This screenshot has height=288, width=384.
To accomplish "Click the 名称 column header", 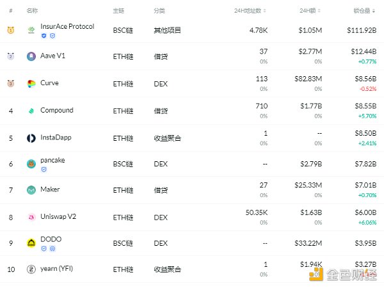I will pyautogui.click(x=32, y=11).
